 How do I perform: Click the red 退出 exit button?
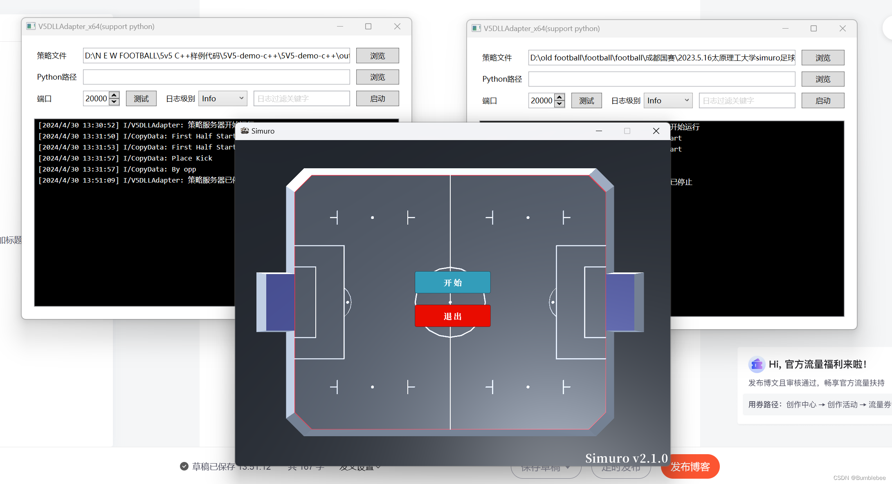(452, 316)
